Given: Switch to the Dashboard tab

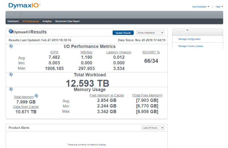Looking at the screenshot, I should 13,21.
